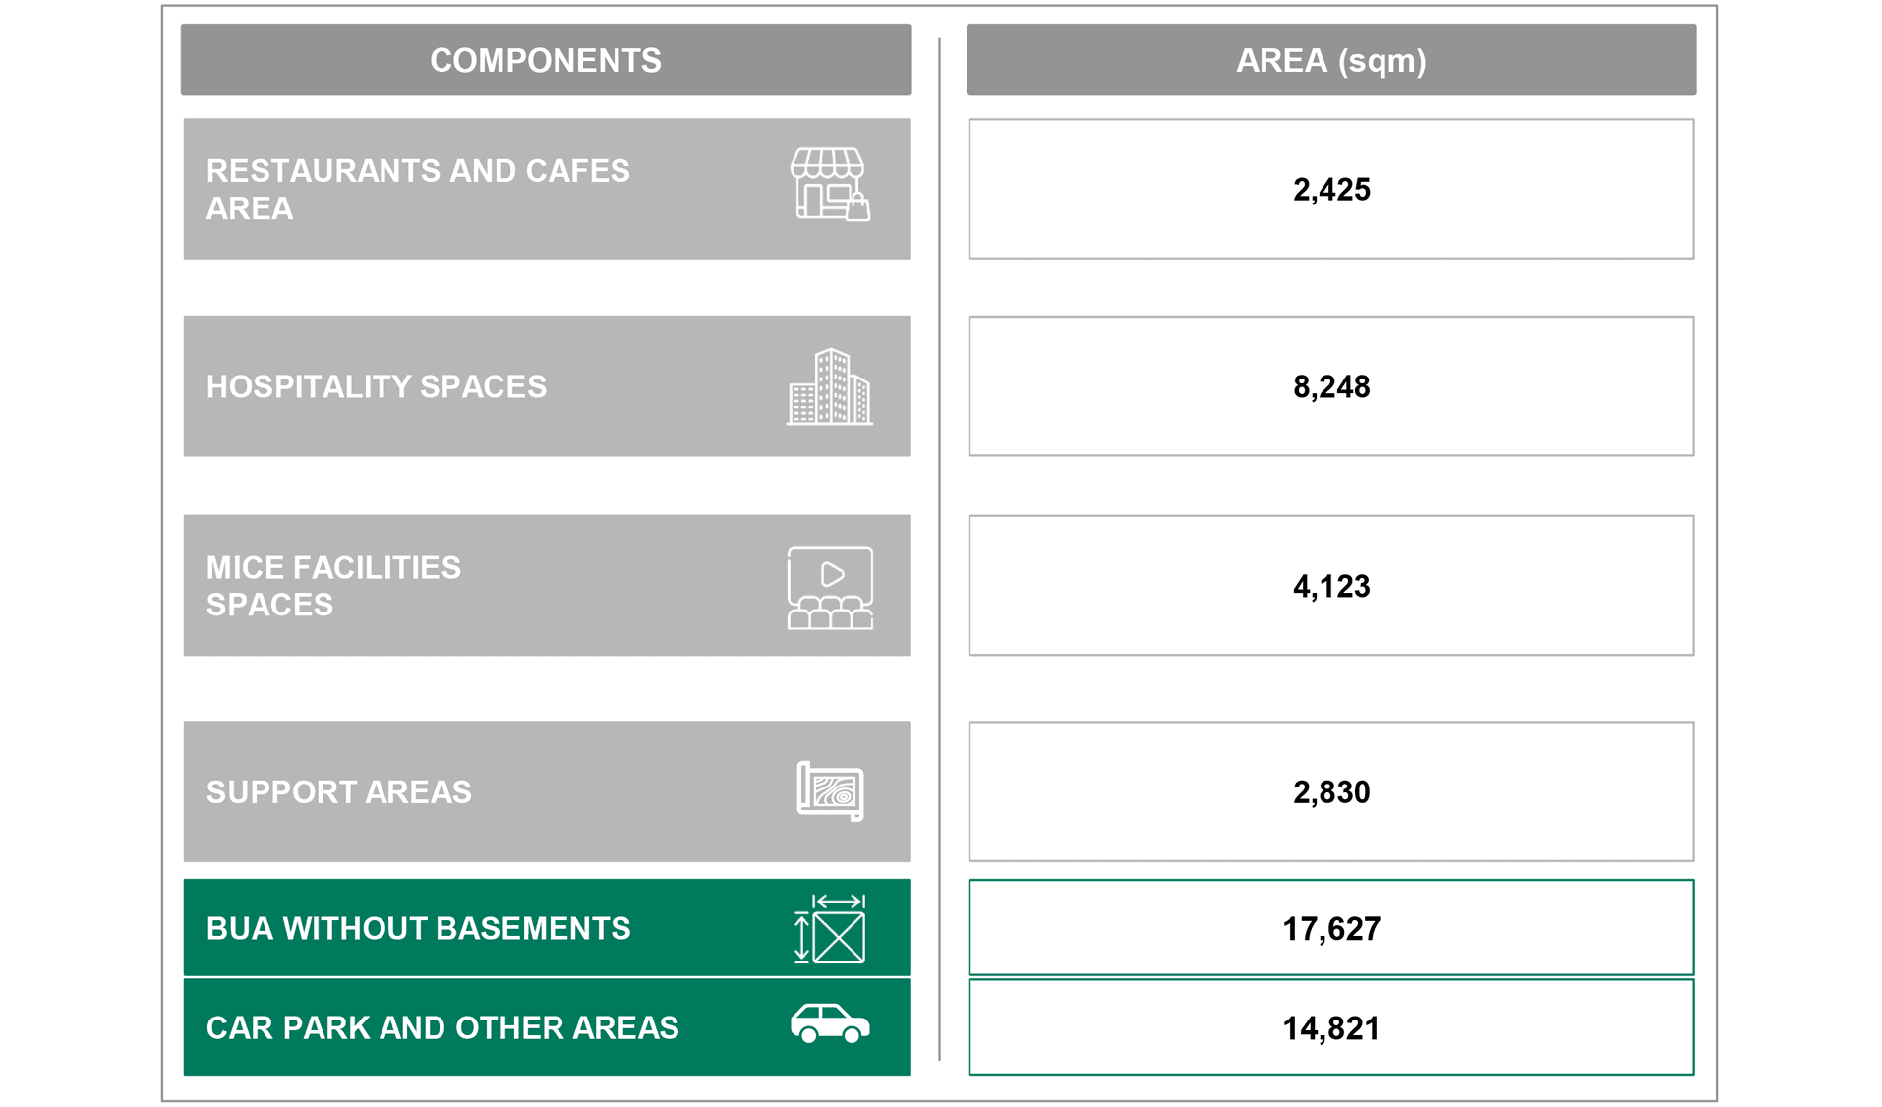
Task: Select the dimensions icon for BUA without basements
Action: coord(829,928)
